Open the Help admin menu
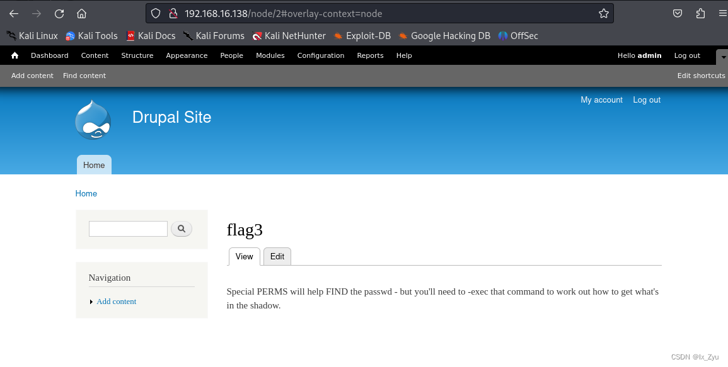 click(x=404, y=55)
